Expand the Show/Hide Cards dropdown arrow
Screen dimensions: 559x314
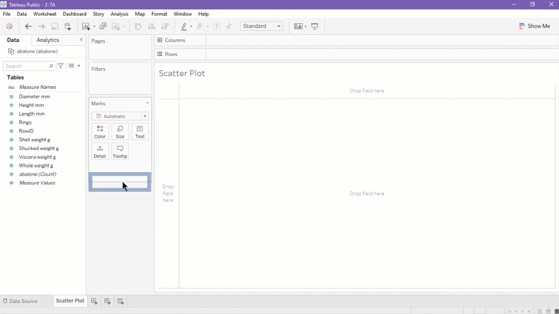click(x=306, y=27)
